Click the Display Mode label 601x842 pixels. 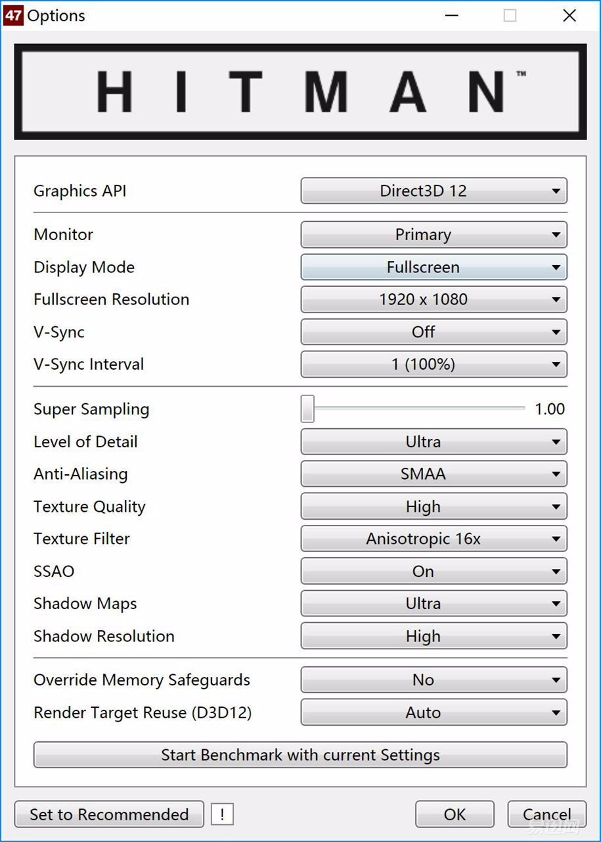coord(84,268)
